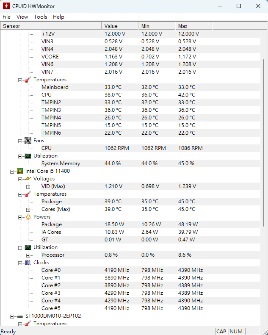Expand the Cores (Max) entry

[x=28, y=210]
